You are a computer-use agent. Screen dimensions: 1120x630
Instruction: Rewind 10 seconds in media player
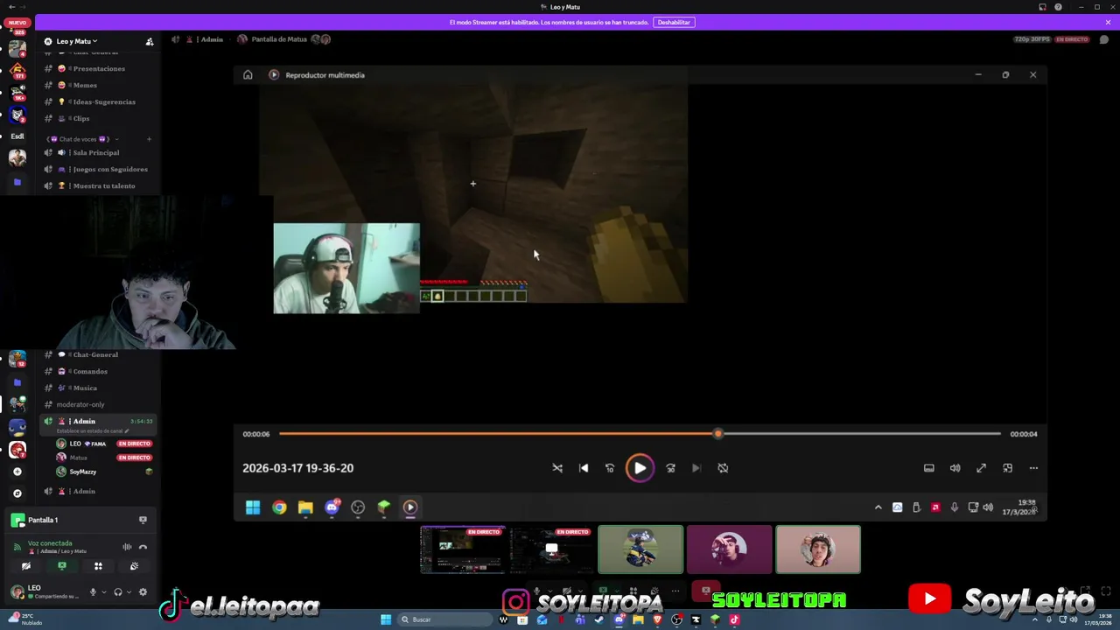(610, 468)
